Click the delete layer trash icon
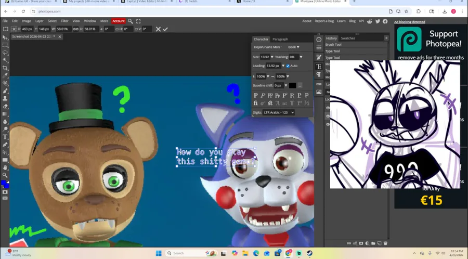The width and height of the screenshot is (468, 259). (385, 243)
